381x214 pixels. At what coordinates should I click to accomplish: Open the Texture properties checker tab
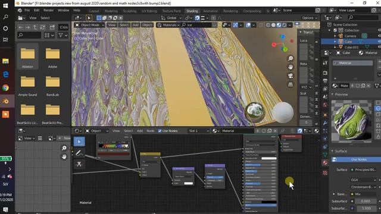325,173
